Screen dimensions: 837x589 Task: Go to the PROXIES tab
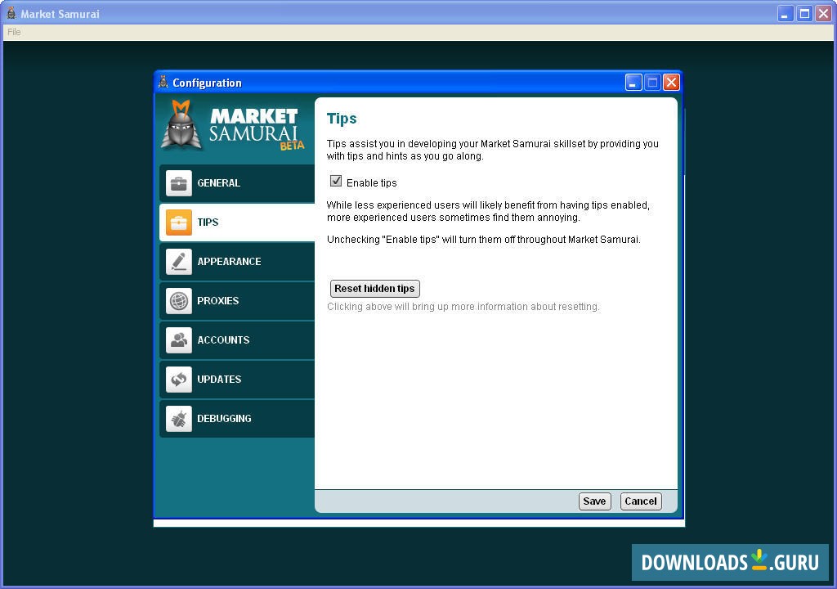[237, 301]
